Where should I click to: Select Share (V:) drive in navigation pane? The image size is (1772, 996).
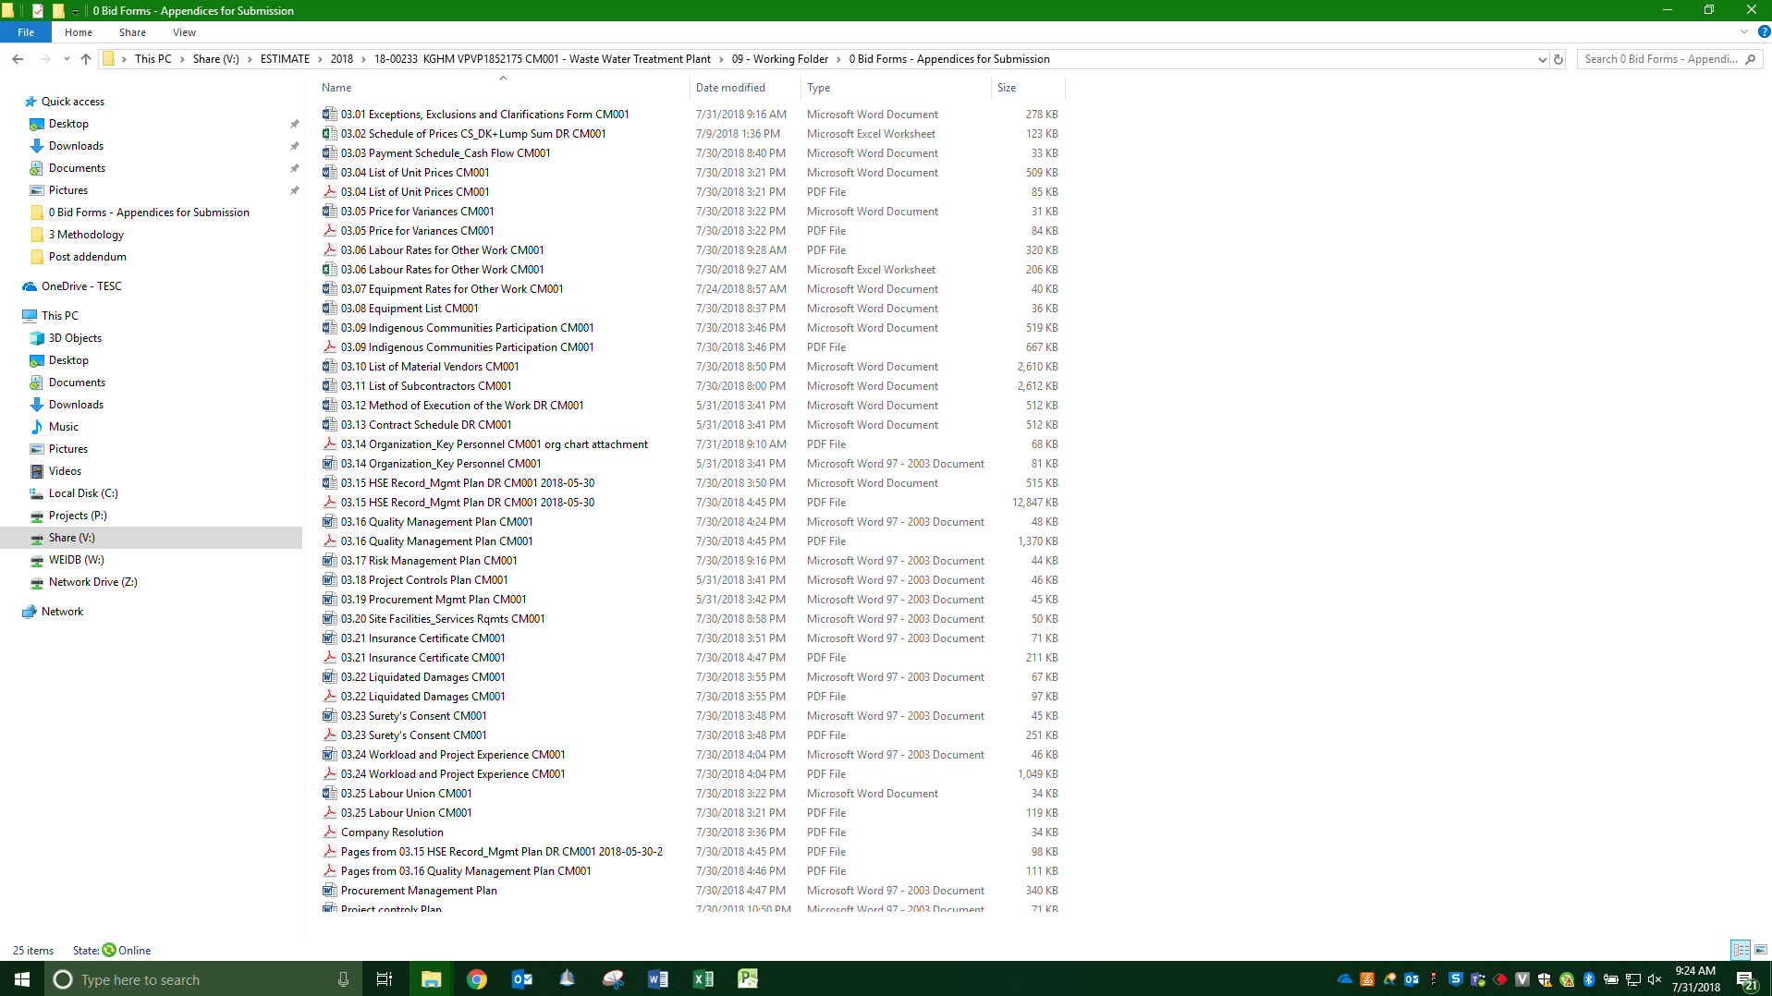coord(72,538)
